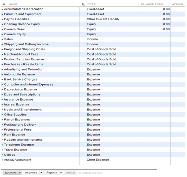187x177 pixels.
Task: Click diamond marker beside Accumulated Depreciation
Action: [2, 9]
